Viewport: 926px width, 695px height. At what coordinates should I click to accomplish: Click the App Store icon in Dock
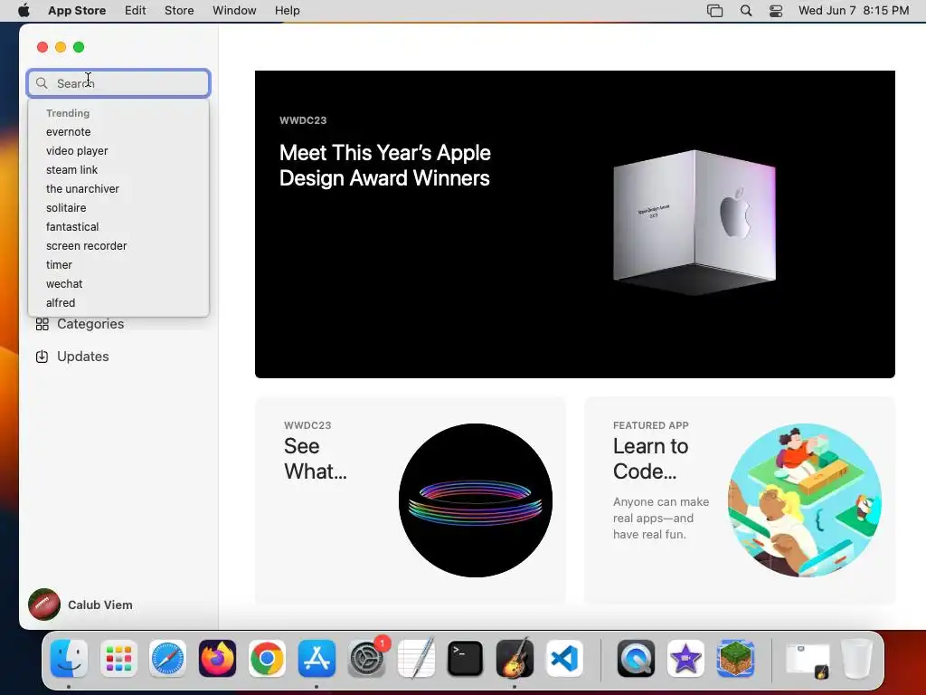pos(317,659)
